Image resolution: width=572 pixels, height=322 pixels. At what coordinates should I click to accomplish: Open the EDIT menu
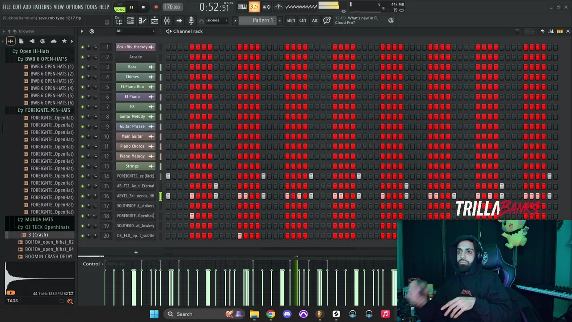click(17, 7)
